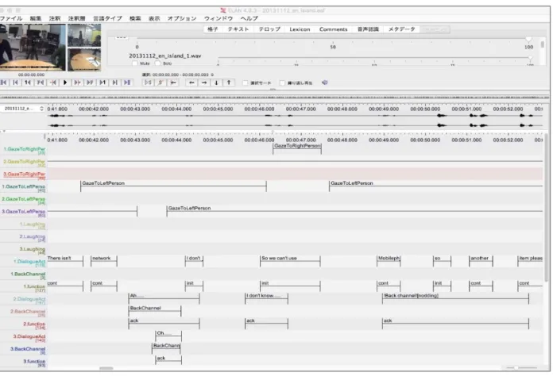
Task: Select the 'another' annotation
Action: coord(481,260)
